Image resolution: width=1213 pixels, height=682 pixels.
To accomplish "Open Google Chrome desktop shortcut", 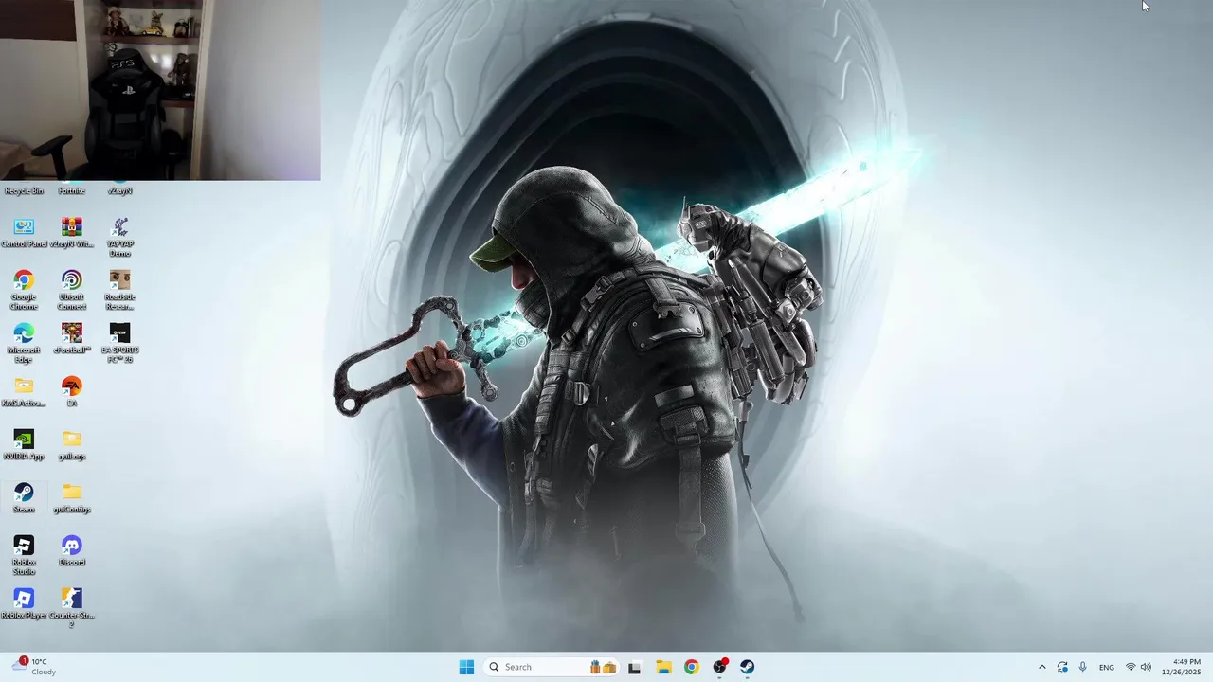I will pos(24,291).
